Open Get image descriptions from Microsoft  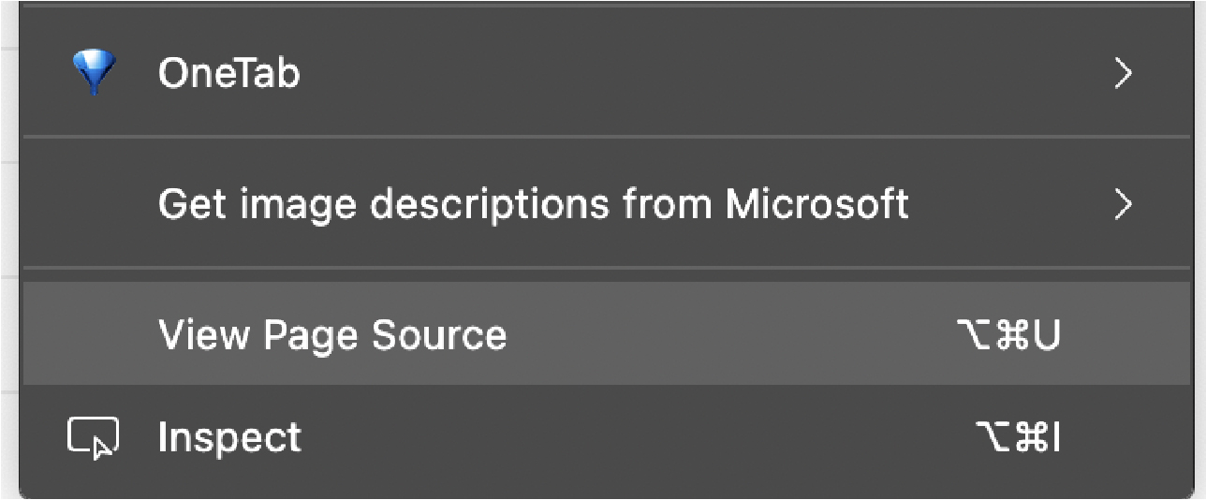point(603,202)
